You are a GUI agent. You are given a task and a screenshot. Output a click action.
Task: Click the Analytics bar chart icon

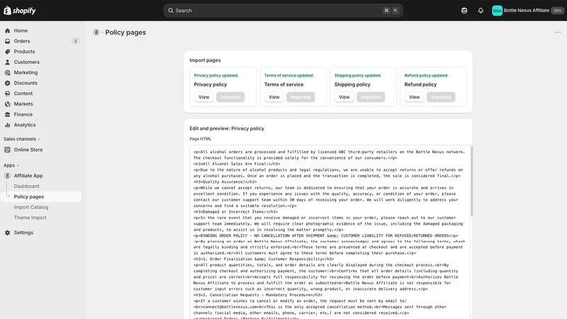point(7,125)
